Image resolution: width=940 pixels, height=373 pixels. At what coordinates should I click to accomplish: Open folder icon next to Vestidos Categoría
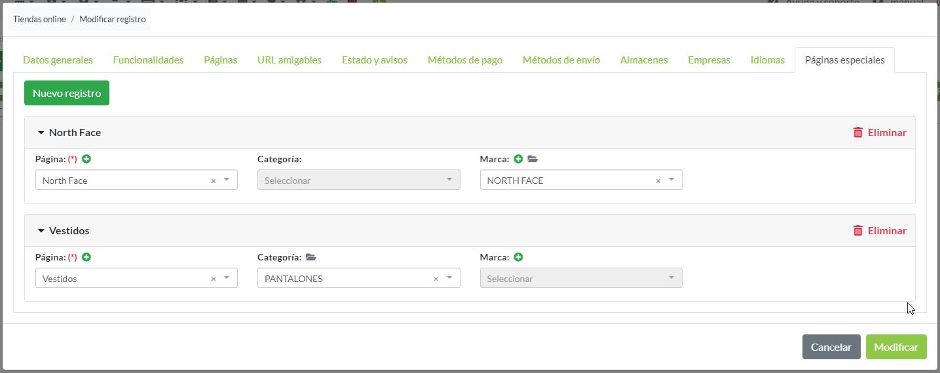(310, 257)
